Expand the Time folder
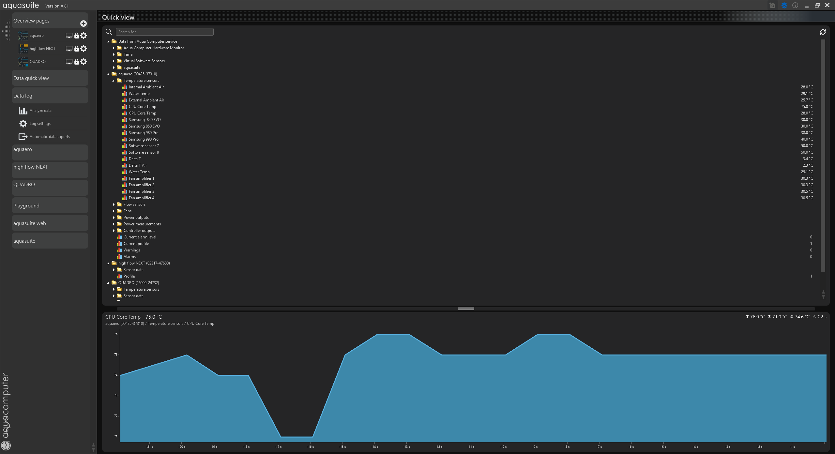 click(114, 54)
